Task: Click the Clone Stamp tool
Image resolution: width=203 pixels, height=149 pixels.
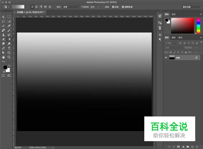Action: click(x=3, y=35)
